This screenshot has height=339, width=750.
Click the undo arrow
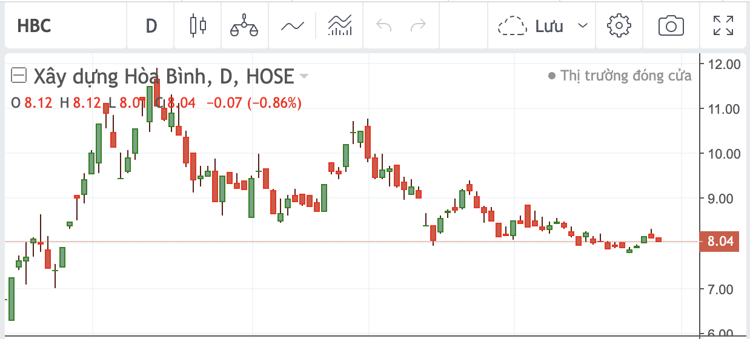(x=383, y=26)
